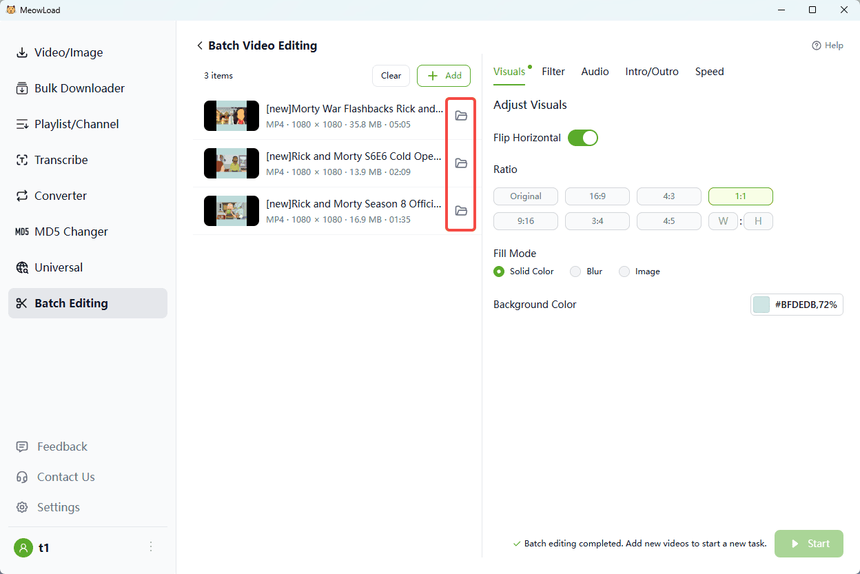Select the 16:9 ratio option
The image size is (860, 574).
point(597,196)
